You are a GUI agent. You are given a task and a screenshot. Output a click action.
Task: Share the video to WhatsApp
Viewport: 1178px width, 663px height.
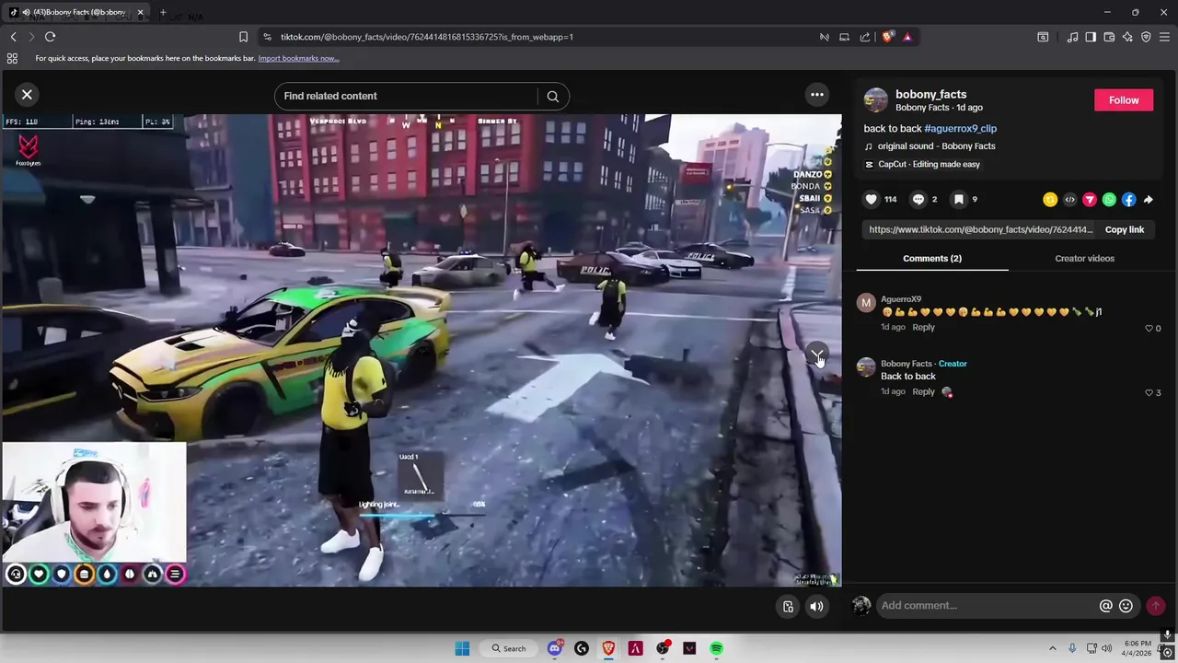1109,200
